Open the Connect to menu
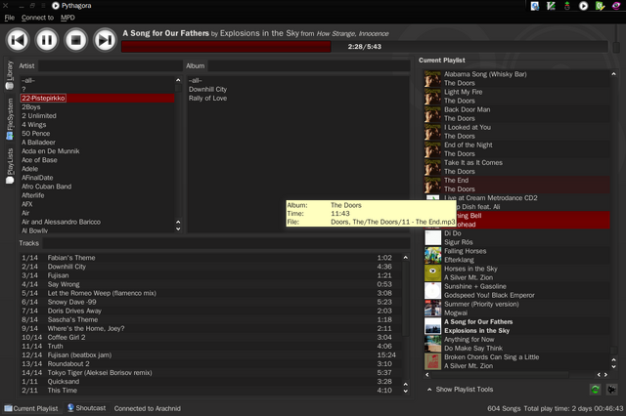The image size is (626, 416). 37,18
